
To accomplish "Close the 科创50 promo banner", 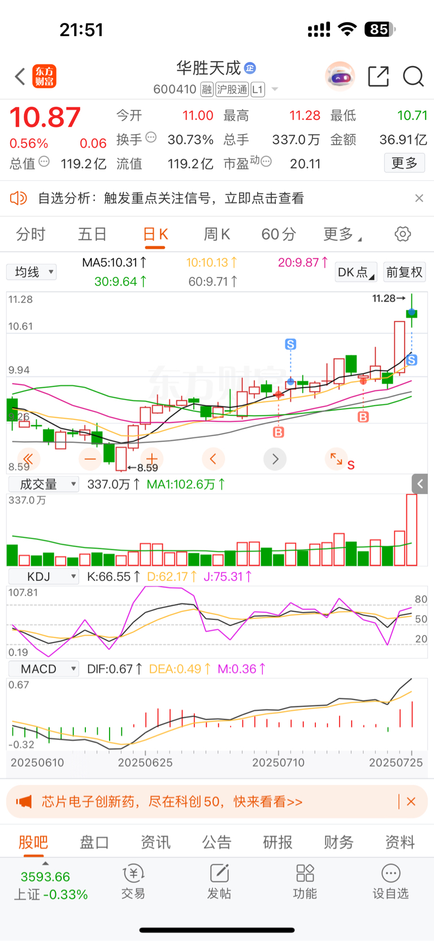I will point(411,801).
